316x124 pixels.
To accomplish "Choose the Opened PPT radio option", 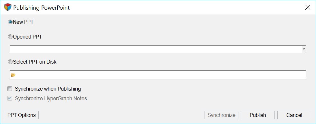I will (x=10, y=37).
